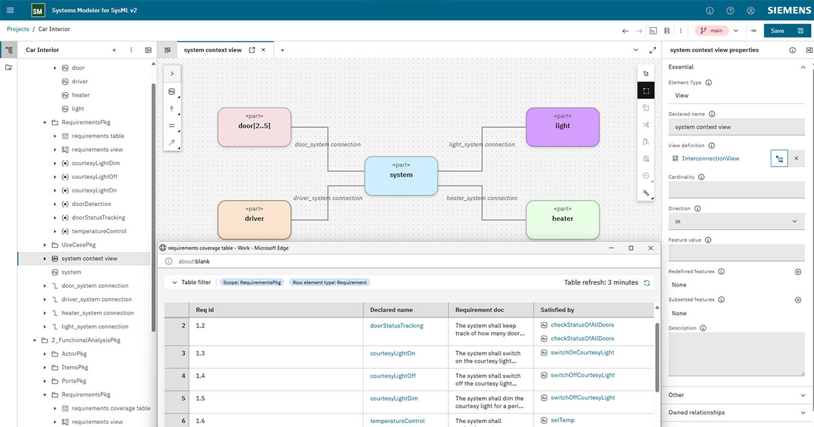Viewport: 814px width, 427px height.
Task: Remove the view definition with X button
Action: click(796, 159)
